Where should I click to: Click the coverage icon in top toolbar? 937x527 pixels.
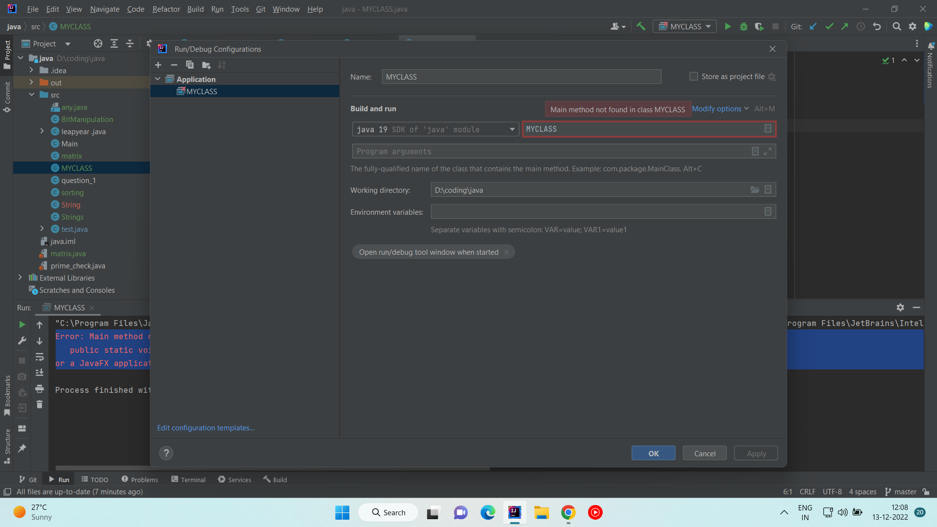pyautogui.click(x=759, y=26)
